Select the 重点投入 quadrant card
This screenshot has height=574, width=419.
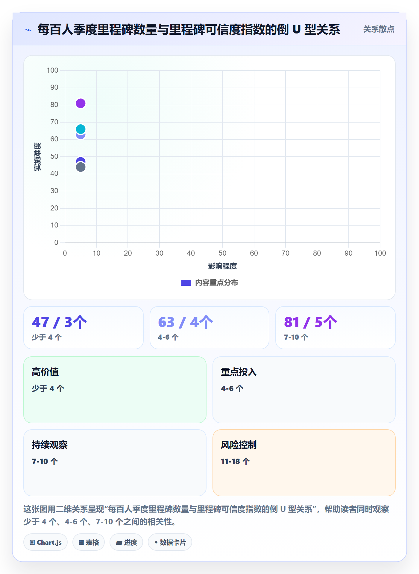[304, 390]
